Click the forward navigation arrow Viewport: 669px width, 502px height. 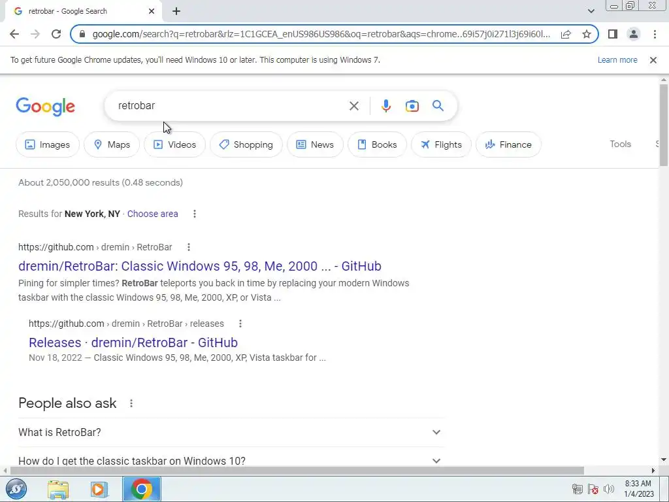[35, 34]
